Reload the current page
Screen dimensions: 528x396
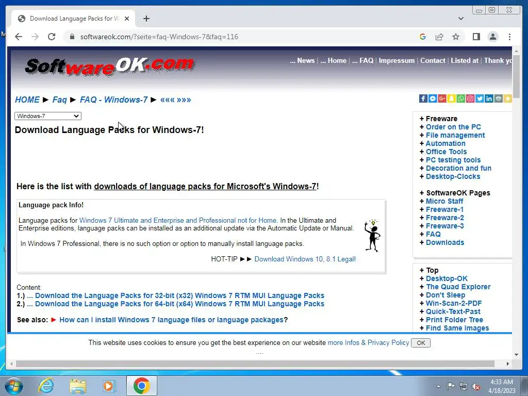52,37
